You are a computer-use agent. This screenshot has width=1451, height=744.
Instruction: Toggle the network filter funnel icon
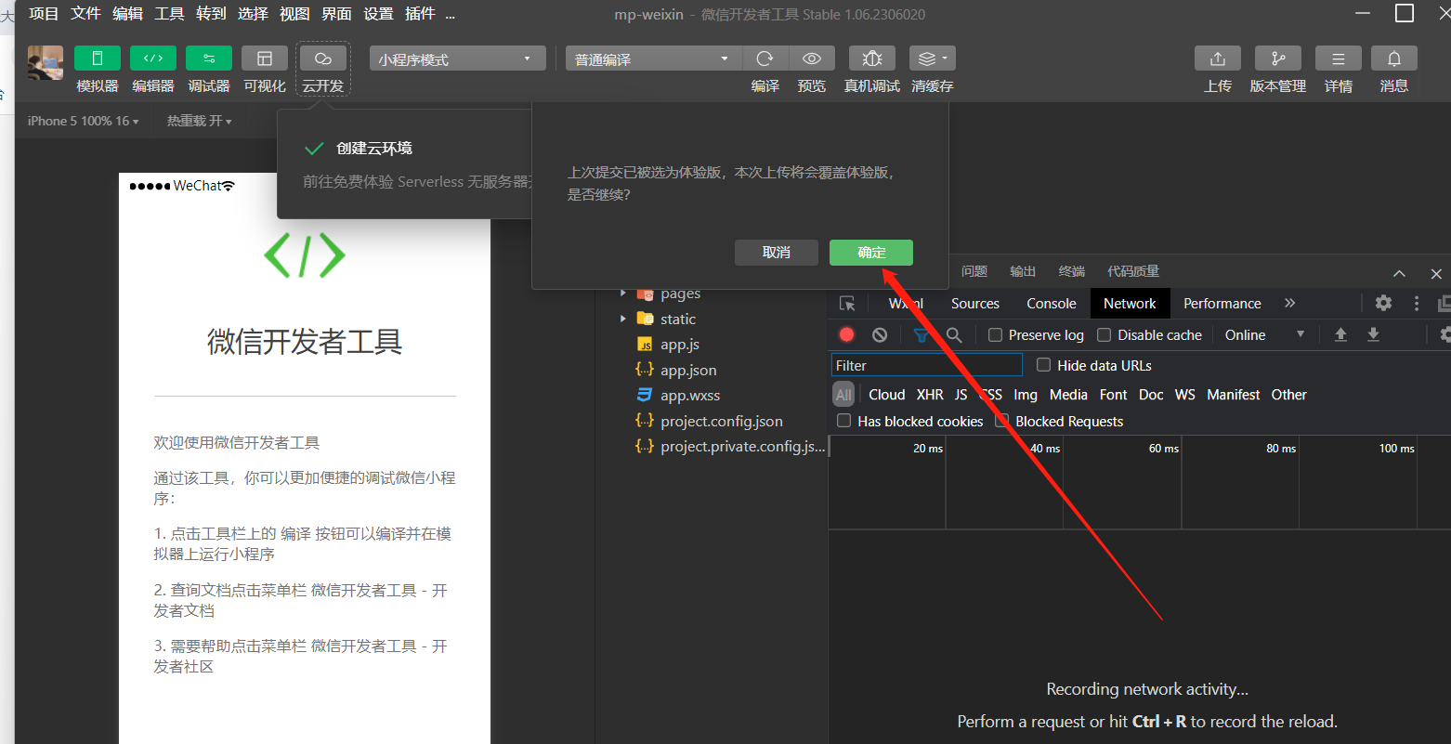click(920, 334)
